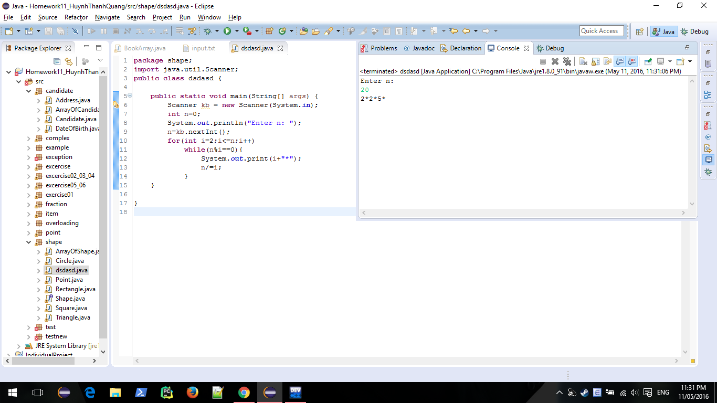This screenshot has width=717, height=403.
Task: Open Google Chrome from the taskbar
Action: pos(244,392)
